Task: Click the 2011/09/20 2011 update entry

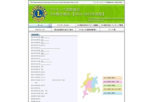Action: [x=38, y=75]
